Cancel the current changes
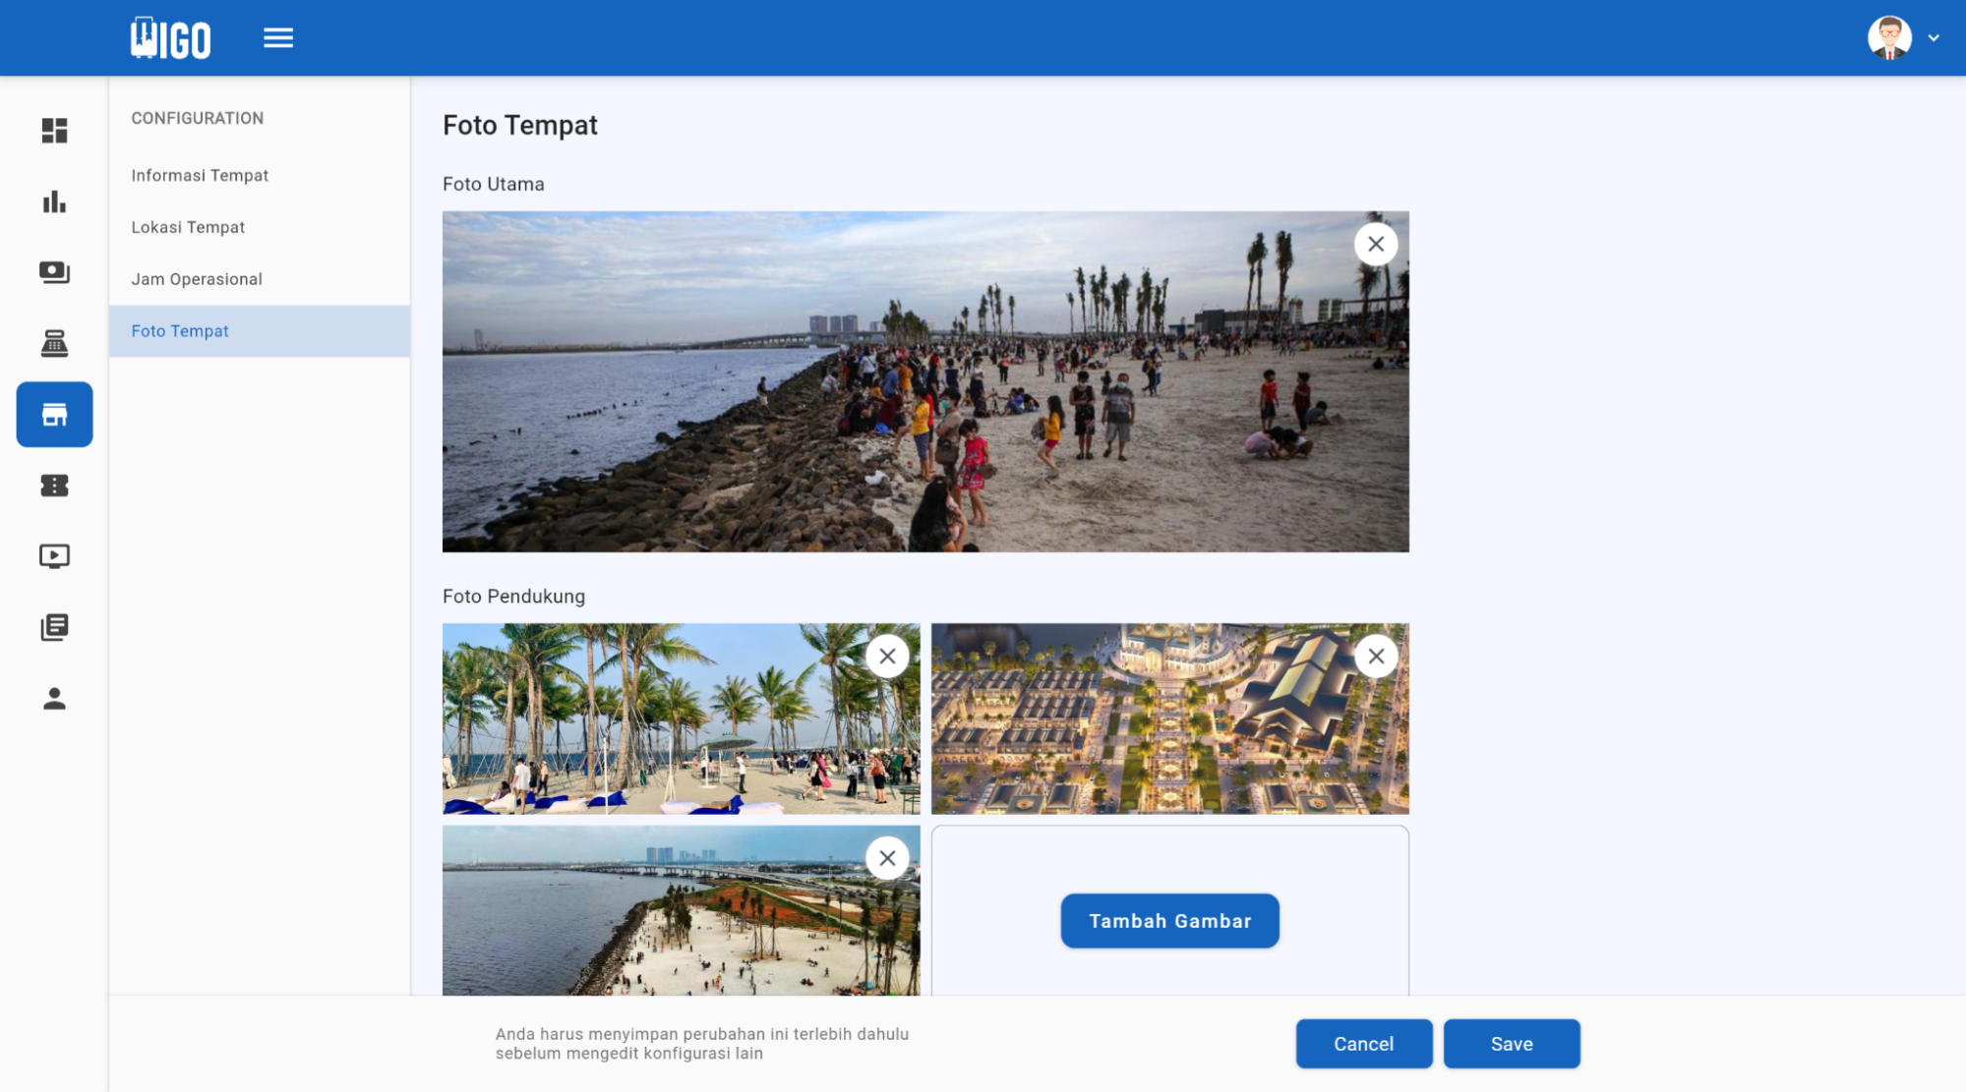1966x1092 pixels. point(1363,1043)
